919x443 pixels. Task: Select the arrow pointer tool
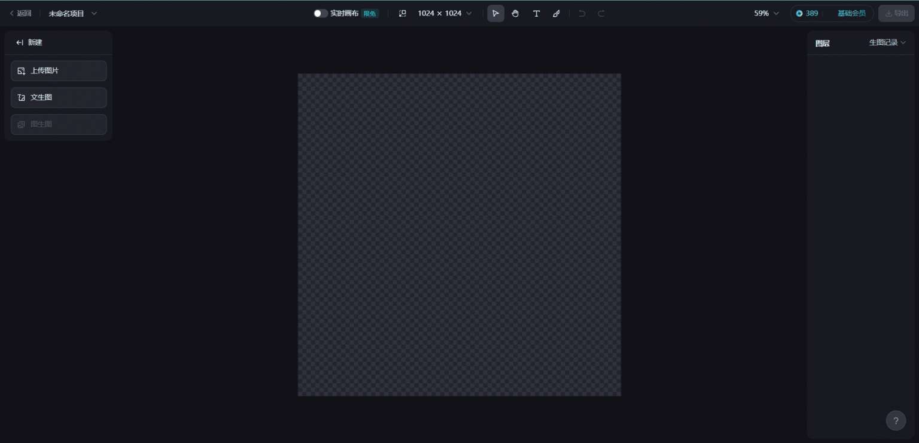495,13
